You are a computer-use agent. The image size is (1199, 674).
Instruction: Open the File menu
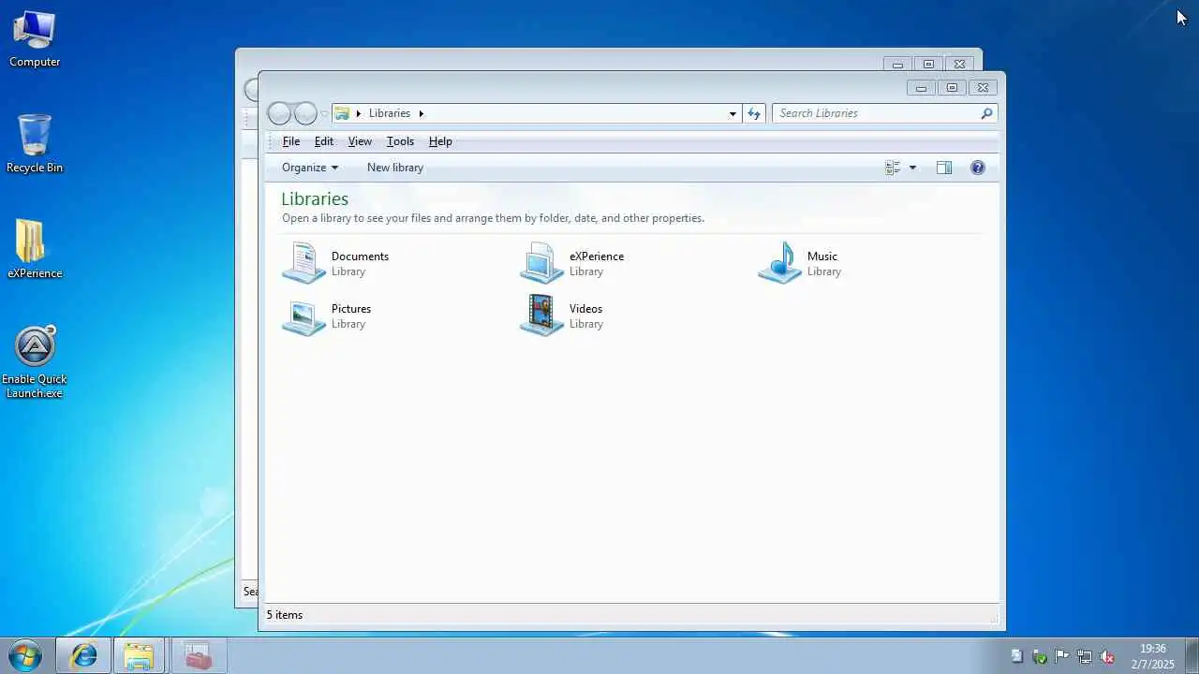coord(291,141)
